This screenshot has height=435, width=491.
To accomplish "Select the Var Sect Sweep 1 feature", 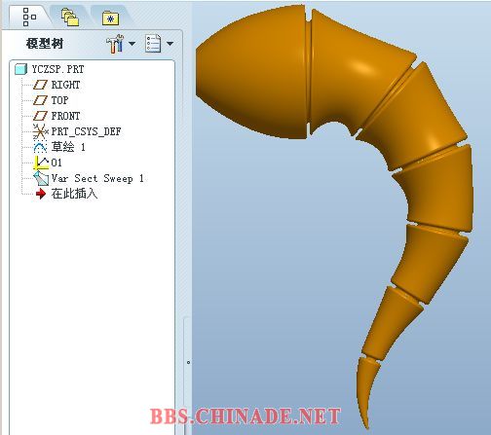I will (x=89, y=178).
